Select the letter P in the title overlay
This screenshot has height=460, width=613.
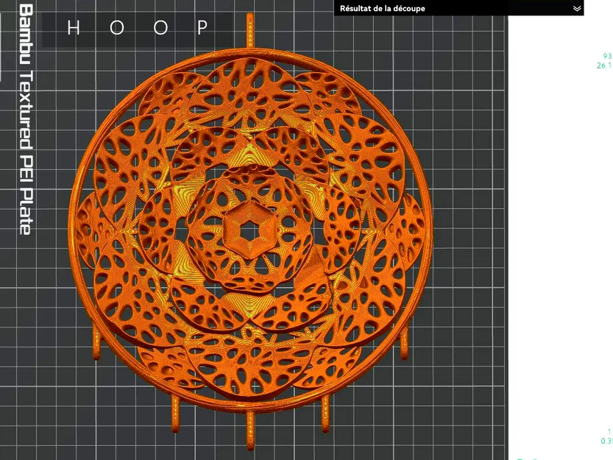[x=202, y=28]
